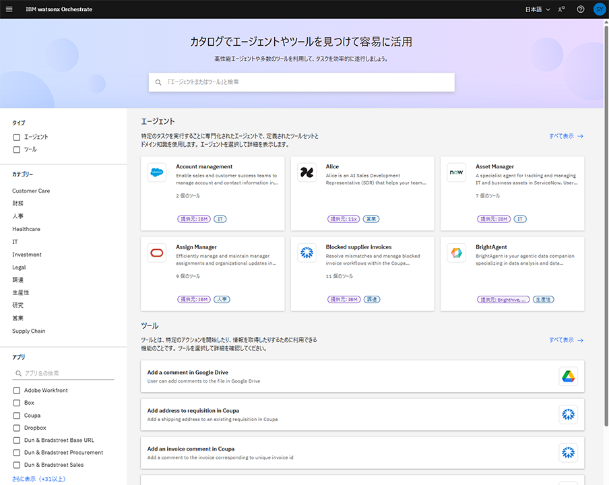The height and width of the screenshot is (485, 609).
Task: Click すべて表示 link for agents
Action: point(566,136)
